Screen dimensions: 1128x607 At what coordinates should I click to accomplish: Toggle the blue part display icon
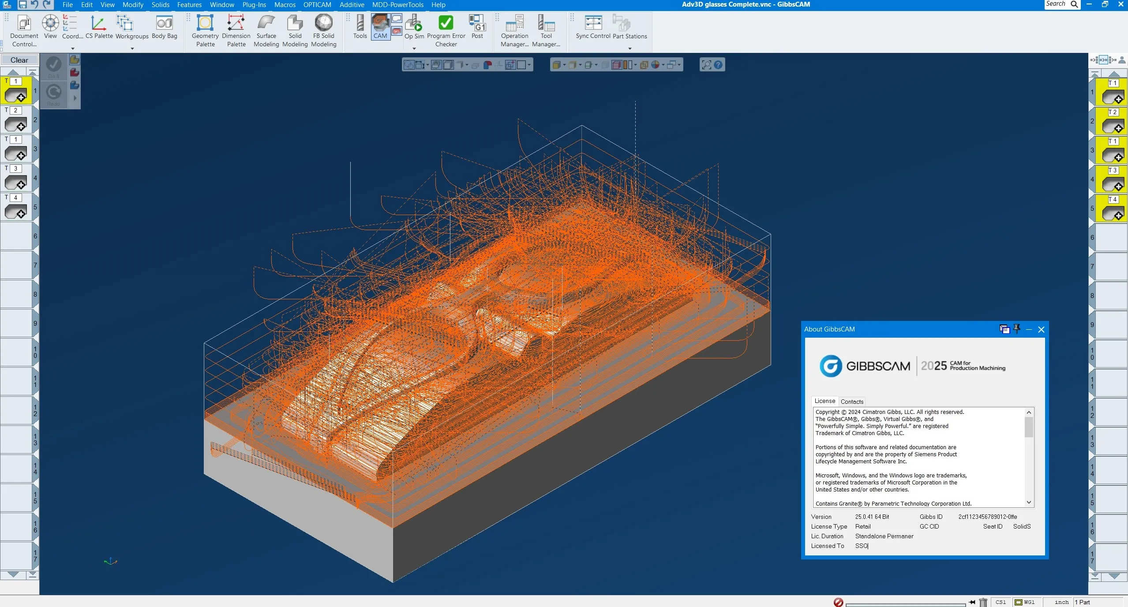coord(75,85)
